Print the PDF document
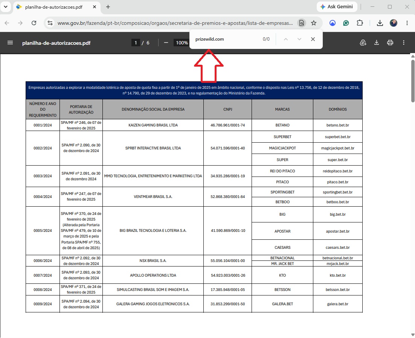Viewport: 415px width, 338px height. 390,43
